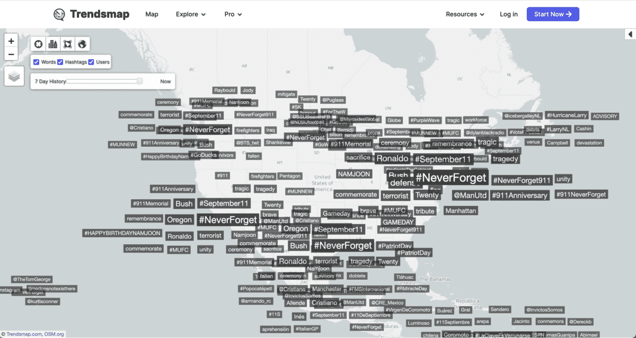Viewport: 636px width, 338px height.
Task: Click the uppercase NAMJOON trend tag
Action: click(354, 174)
